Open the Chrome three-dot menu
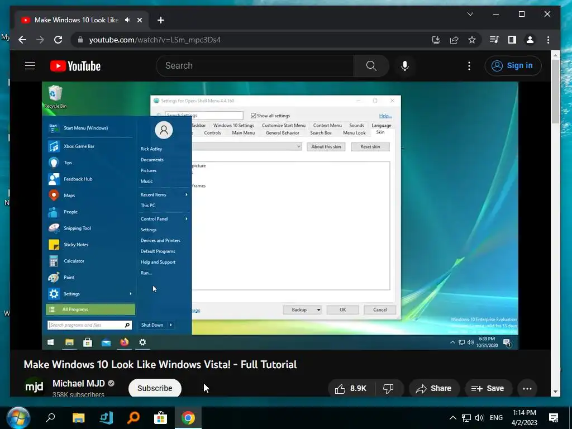Image resolution: width=572 pixels, height=429 pixels. tap(548, 40)
